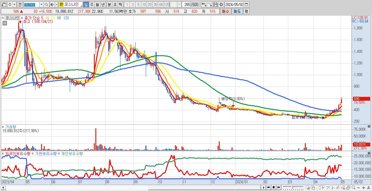Select the 5 interval button

pyautogui.click(x=138, y=4)
